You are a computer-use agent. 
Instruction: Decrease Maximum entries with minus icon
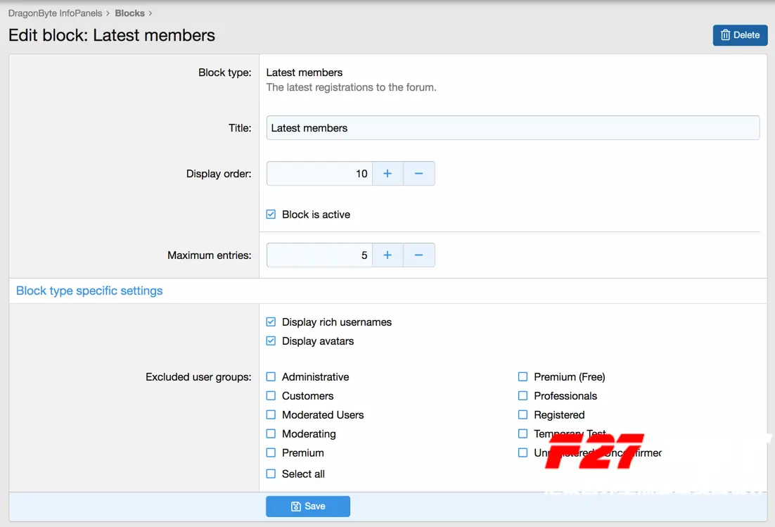[418, 255]
